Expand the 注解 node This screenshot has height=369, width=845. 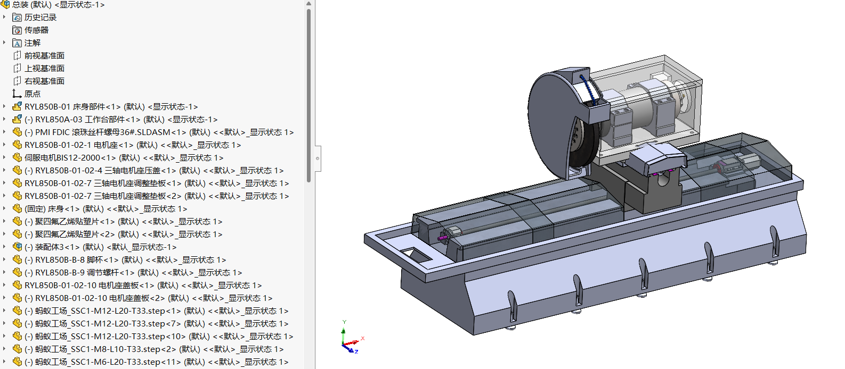4,43
